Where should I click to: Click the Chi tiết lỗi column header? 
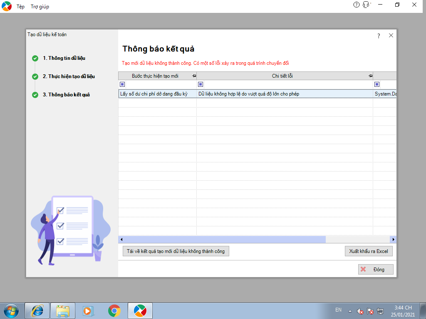point(282,76)
